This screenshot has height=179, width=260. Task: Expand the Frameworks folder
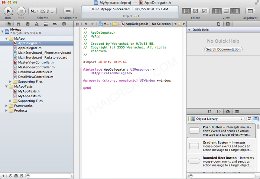click(x=6, y=106)
